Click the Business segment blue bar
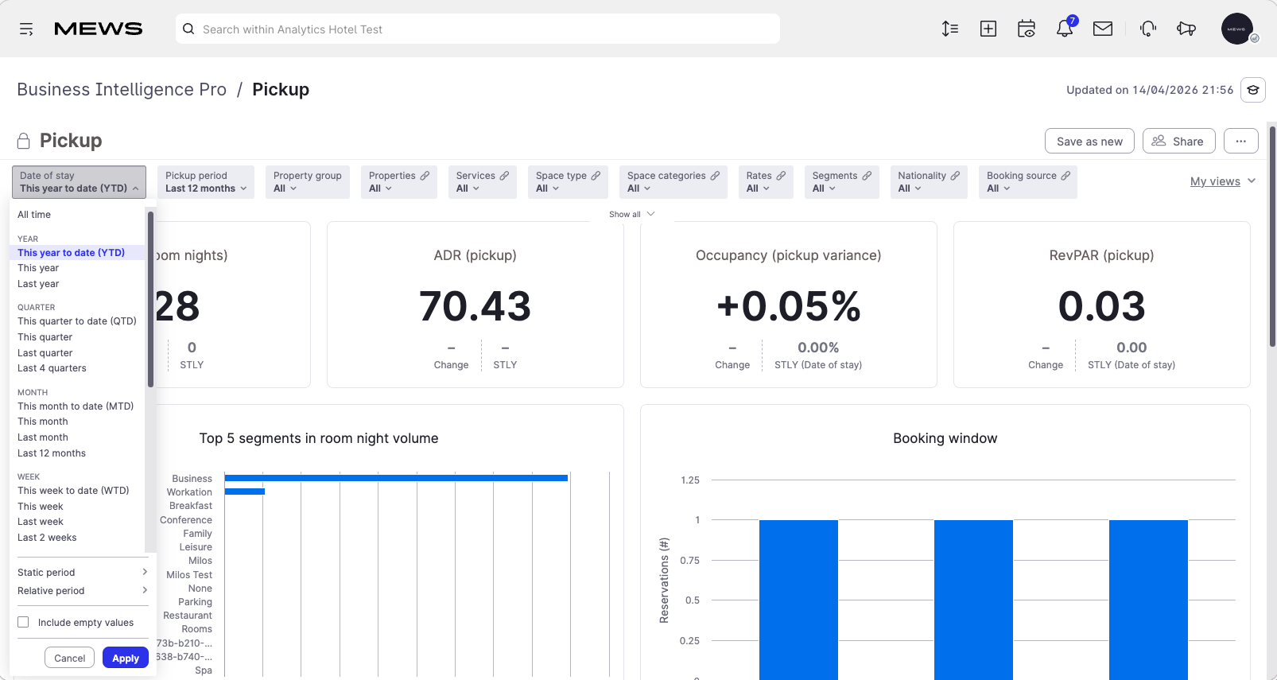 click(x=396, y=478)
